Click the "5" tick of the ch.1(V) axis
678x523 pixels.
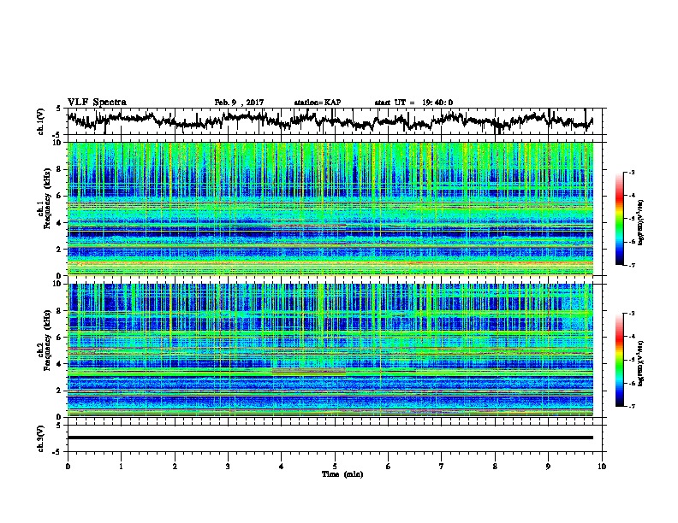pos(59,109)
